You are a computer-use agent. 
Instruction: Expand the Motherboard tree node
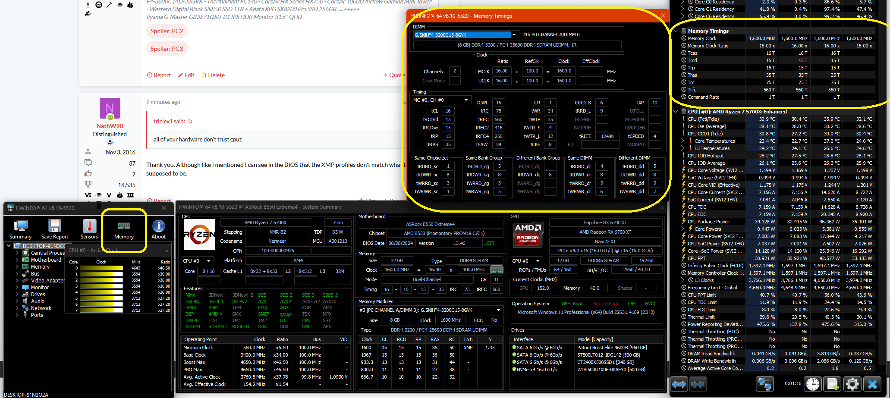coord(17,260)
